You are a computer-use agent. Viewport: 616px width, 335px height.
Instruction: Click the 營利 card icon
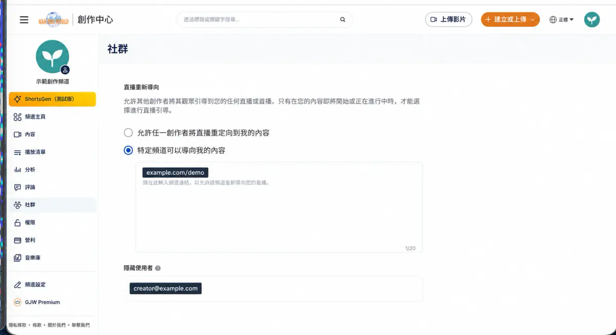pyautogui.click(x=17, y=240)
